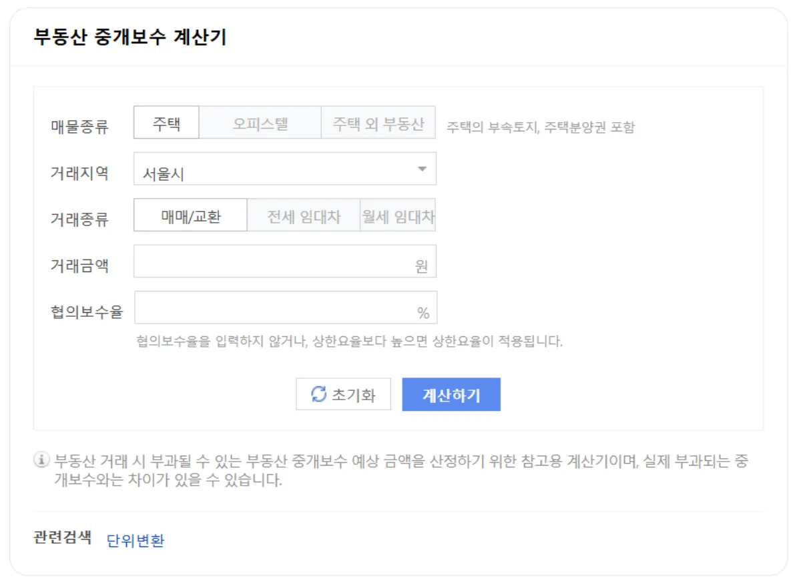The height and width of the screenshot is (587, 801).
Task: Open the 거래지역 region dropdown arrow
Action: [x=422, y=168]
